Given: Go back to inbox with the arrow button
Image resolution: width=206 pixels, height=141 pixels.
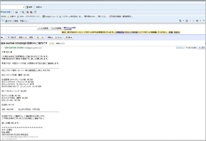Looking at the screenshot, I should (2, 37).
